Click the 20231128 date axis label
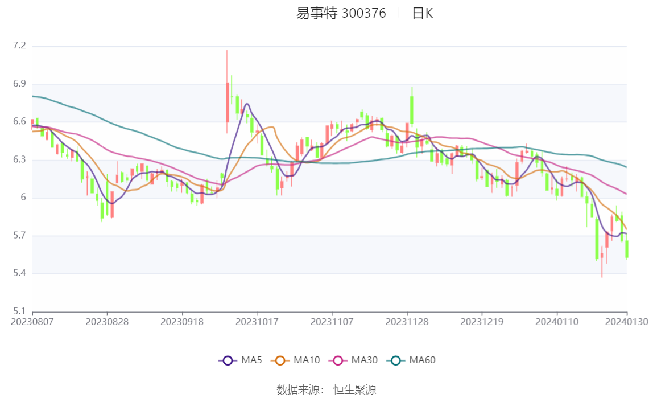This screenshot has width=653, height=398. 407,322
